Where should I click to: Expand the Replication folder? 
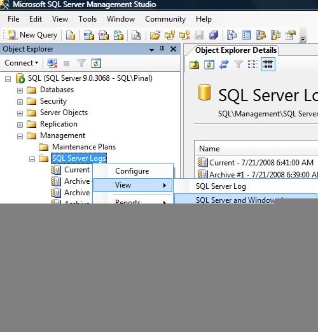[20, 125]
